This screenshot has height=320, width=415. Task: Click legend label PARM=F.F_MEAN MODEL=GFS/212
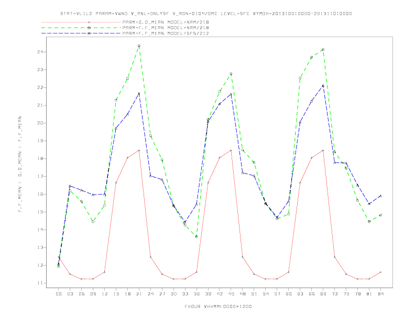(166, 33)
